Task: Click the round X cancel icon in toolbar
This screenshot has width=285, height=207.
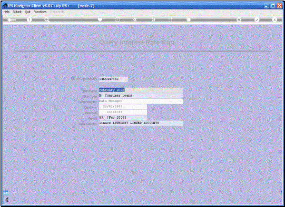Action: tap(274, 19)
